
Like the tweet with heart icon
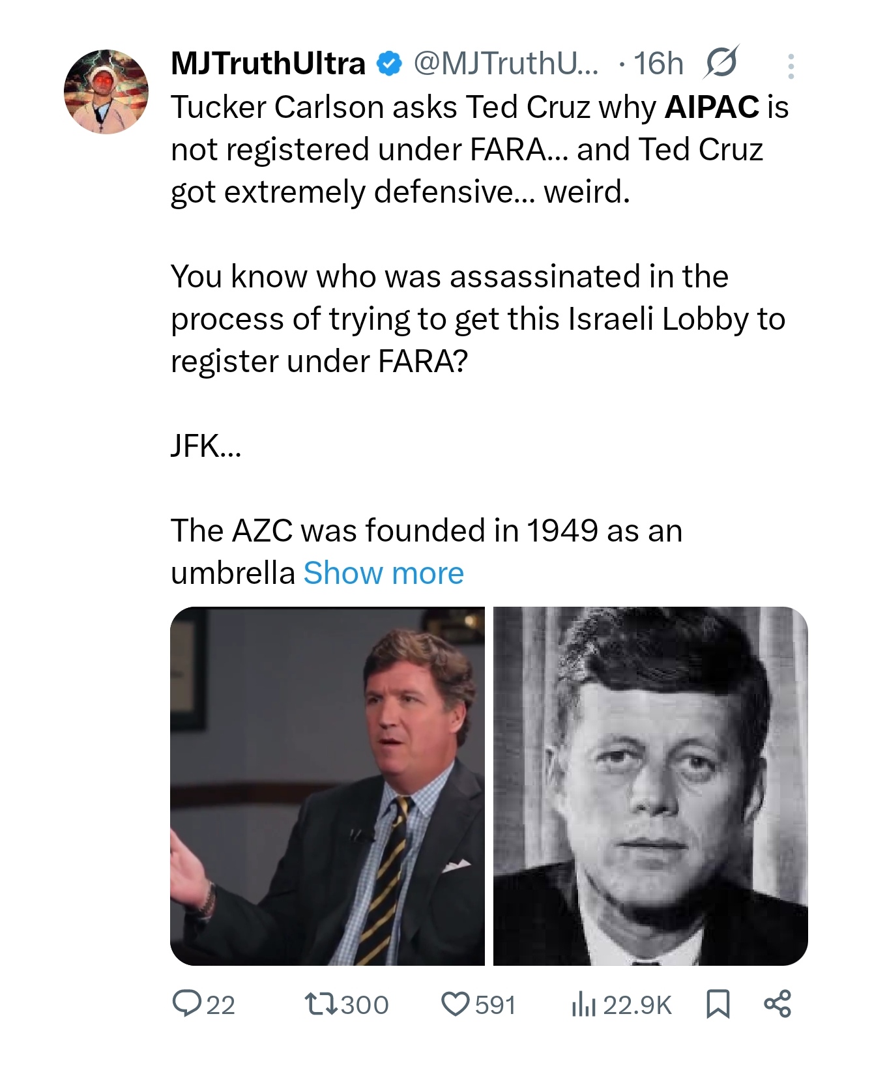(x=454, y=1004)
